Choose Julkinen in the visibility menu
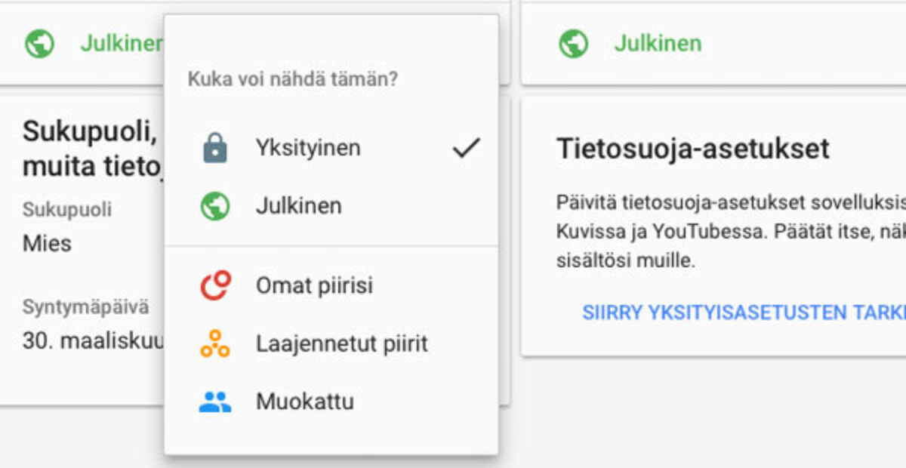This screenshot has width=906, height=468. (x=331, y=206)
